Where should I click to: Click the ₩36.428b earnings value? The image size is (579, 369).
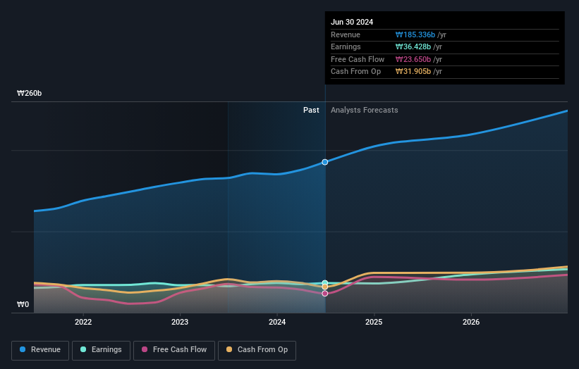coord(413,46)
